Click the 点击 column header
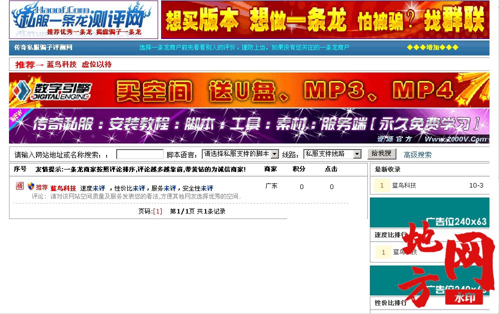 coord(331,169)
